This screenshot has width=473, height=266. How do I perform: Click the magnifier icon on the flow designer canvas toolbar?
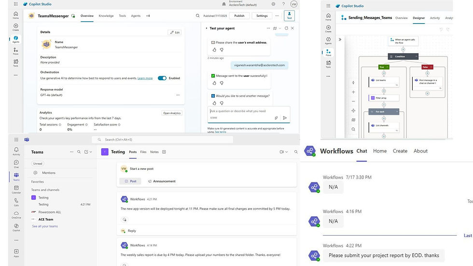[x=353, y=129]
